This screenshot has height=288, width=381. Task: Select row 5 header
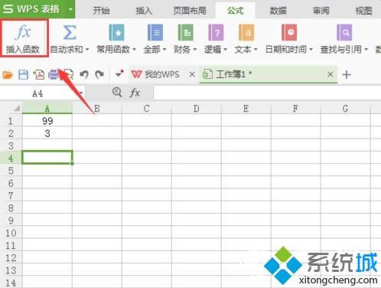pyautogui.click(x=11, y=171)
